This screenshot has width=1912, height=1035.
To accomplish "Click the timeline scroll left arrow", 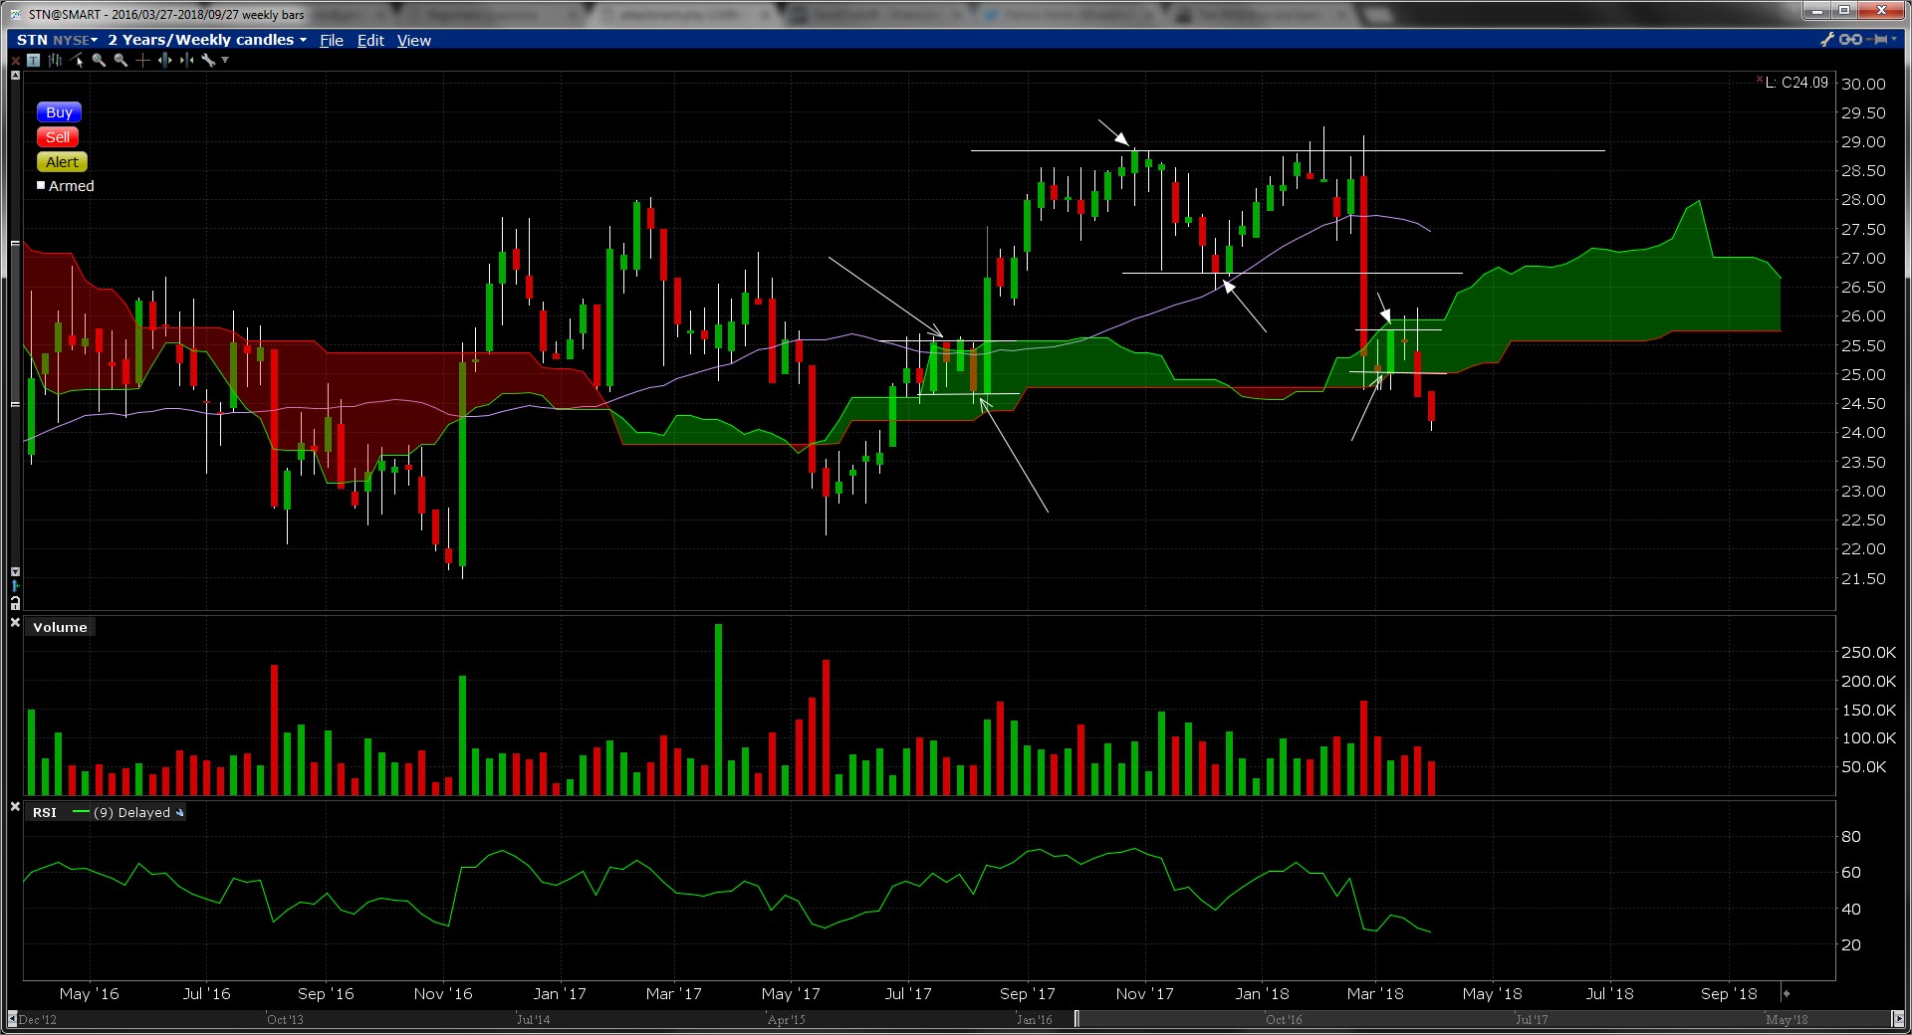I will [x=12, y=1019].
